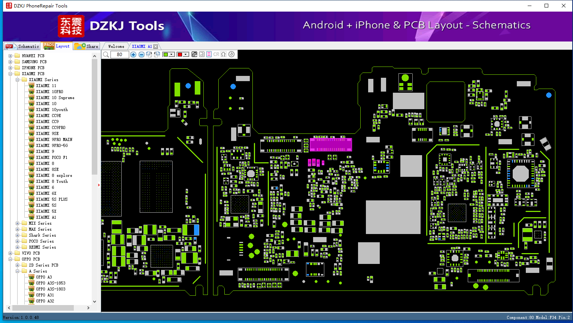573x323 pixels.
Task: Zoom in with the blue plus button
Action: [x=133, y=55]
